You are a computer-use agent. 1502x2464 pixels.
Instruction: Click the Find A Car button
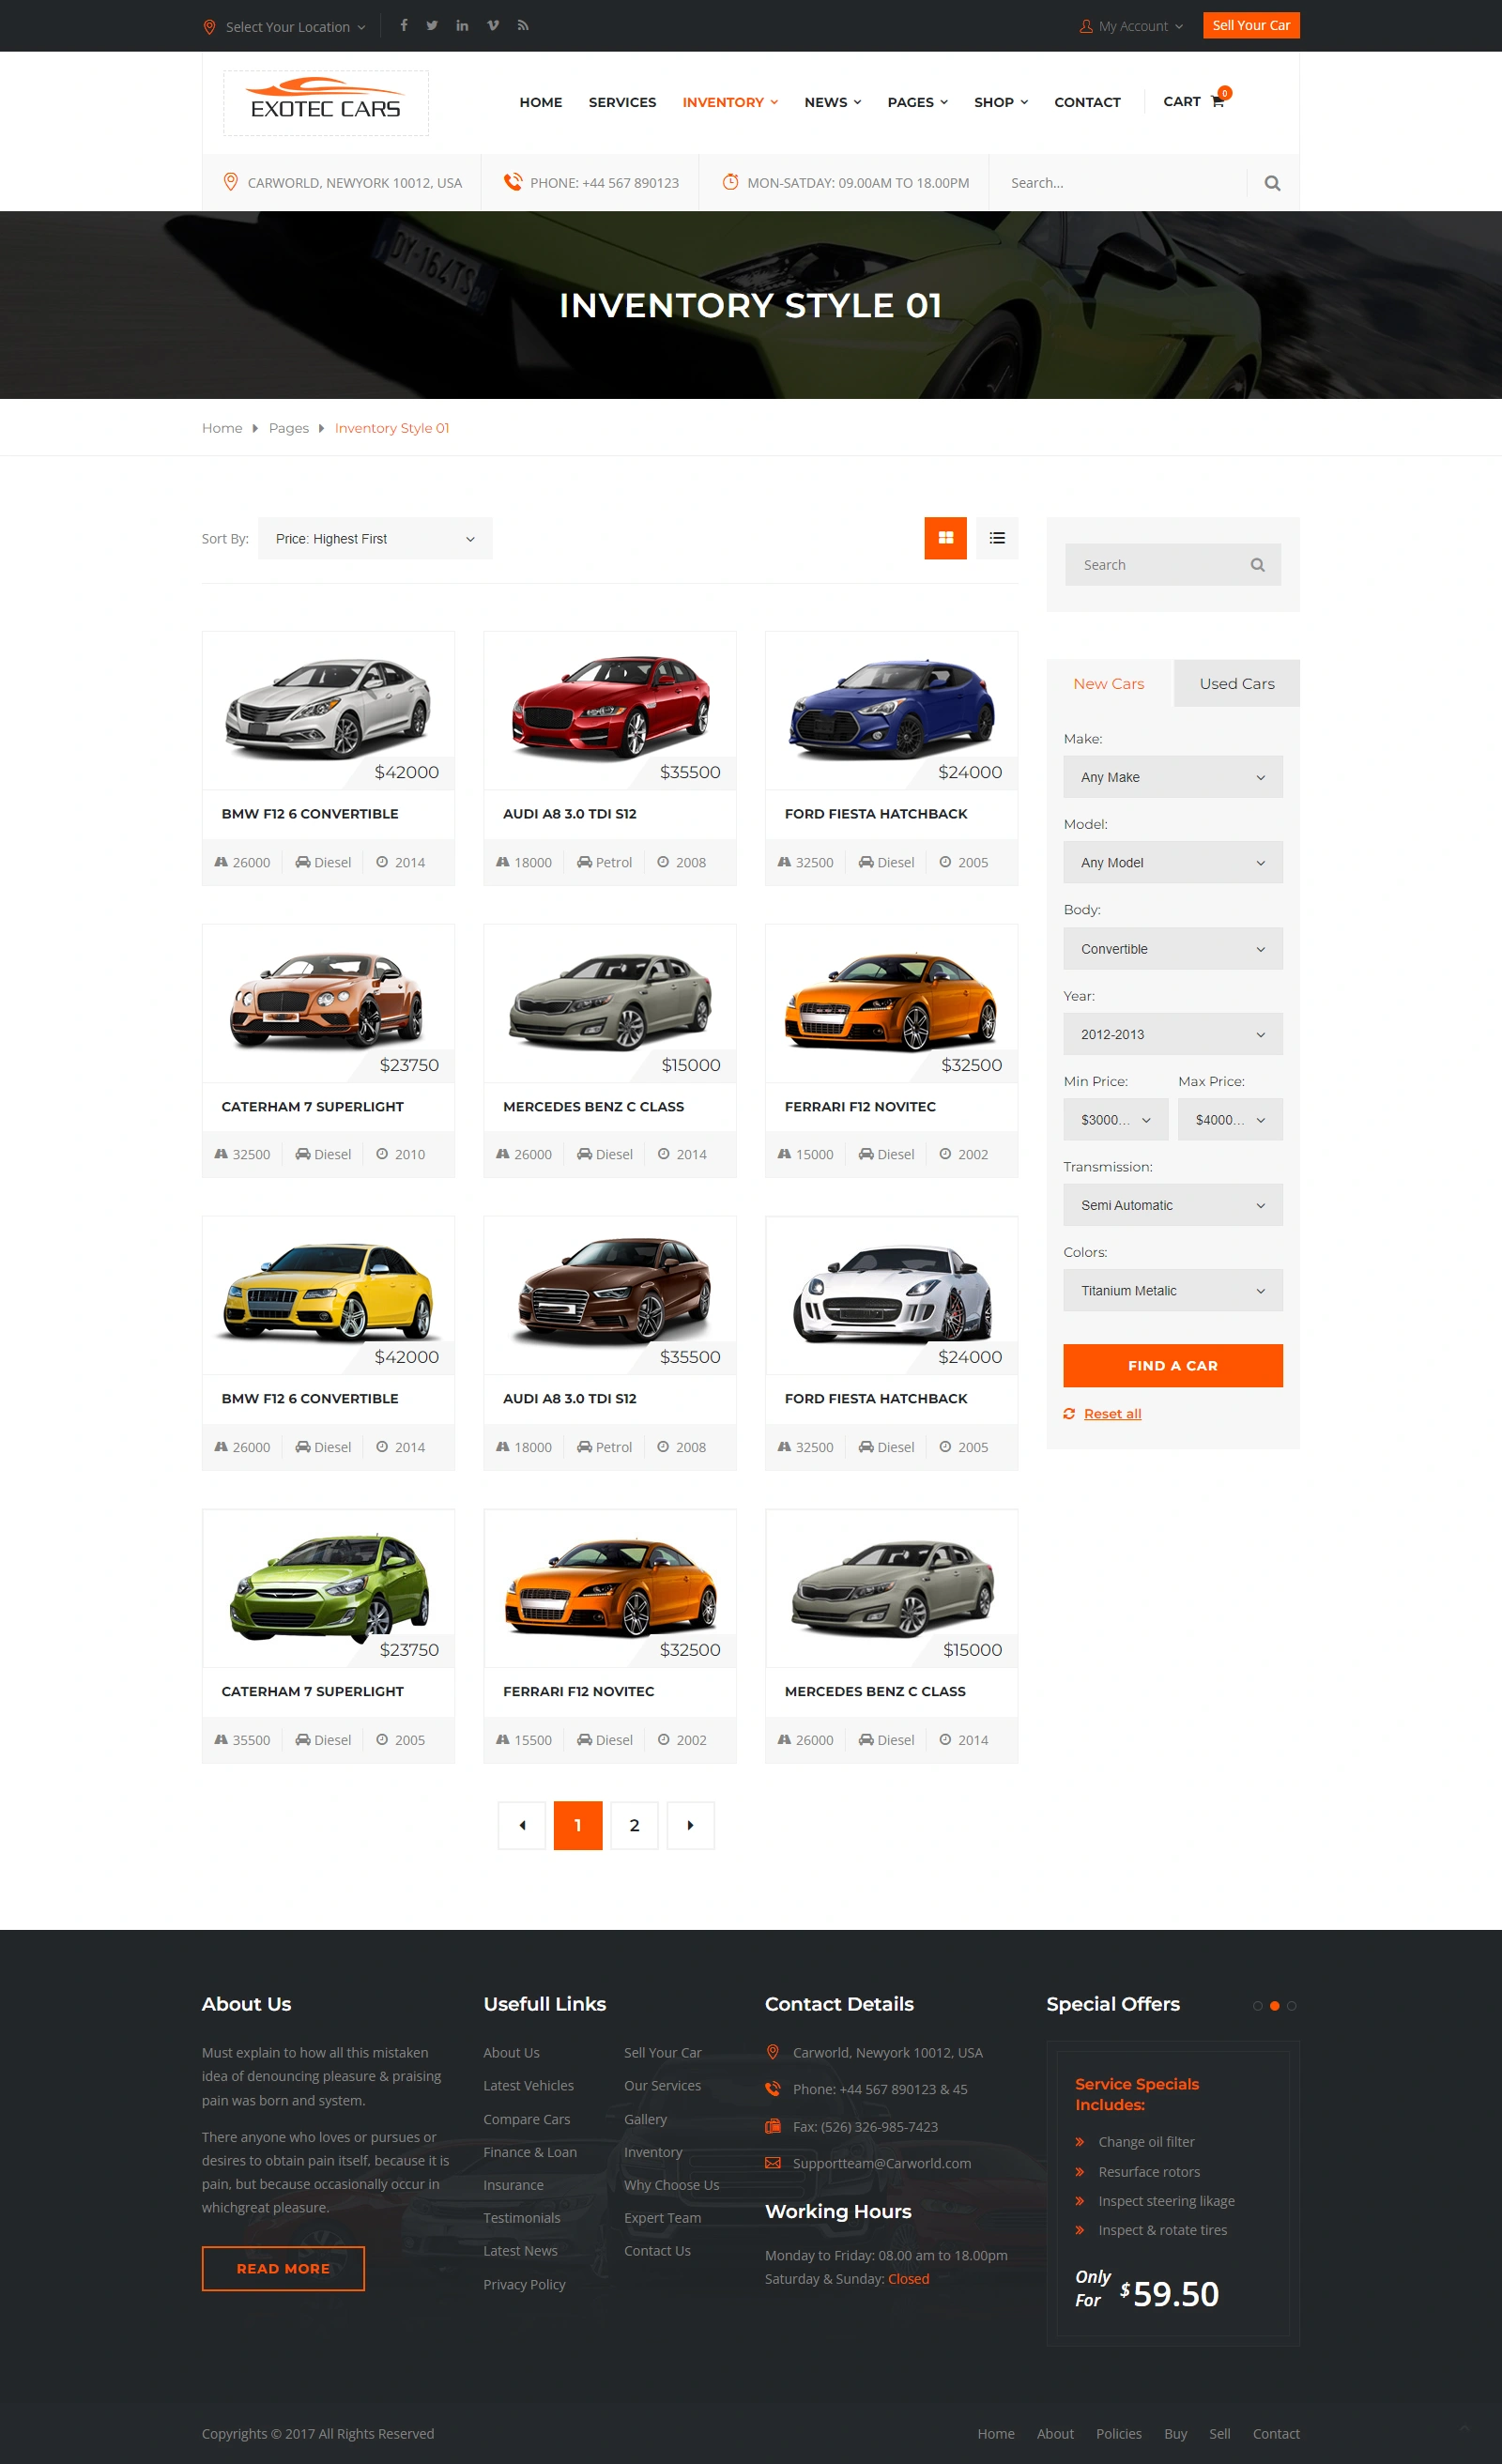click(1173, 1365)
